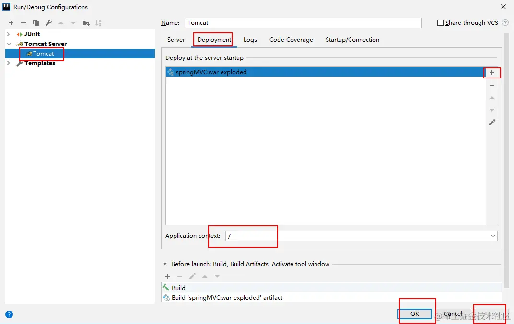Move Before launch task down
The width and height of the screenshot is (514, 324).
pos(217,276)
